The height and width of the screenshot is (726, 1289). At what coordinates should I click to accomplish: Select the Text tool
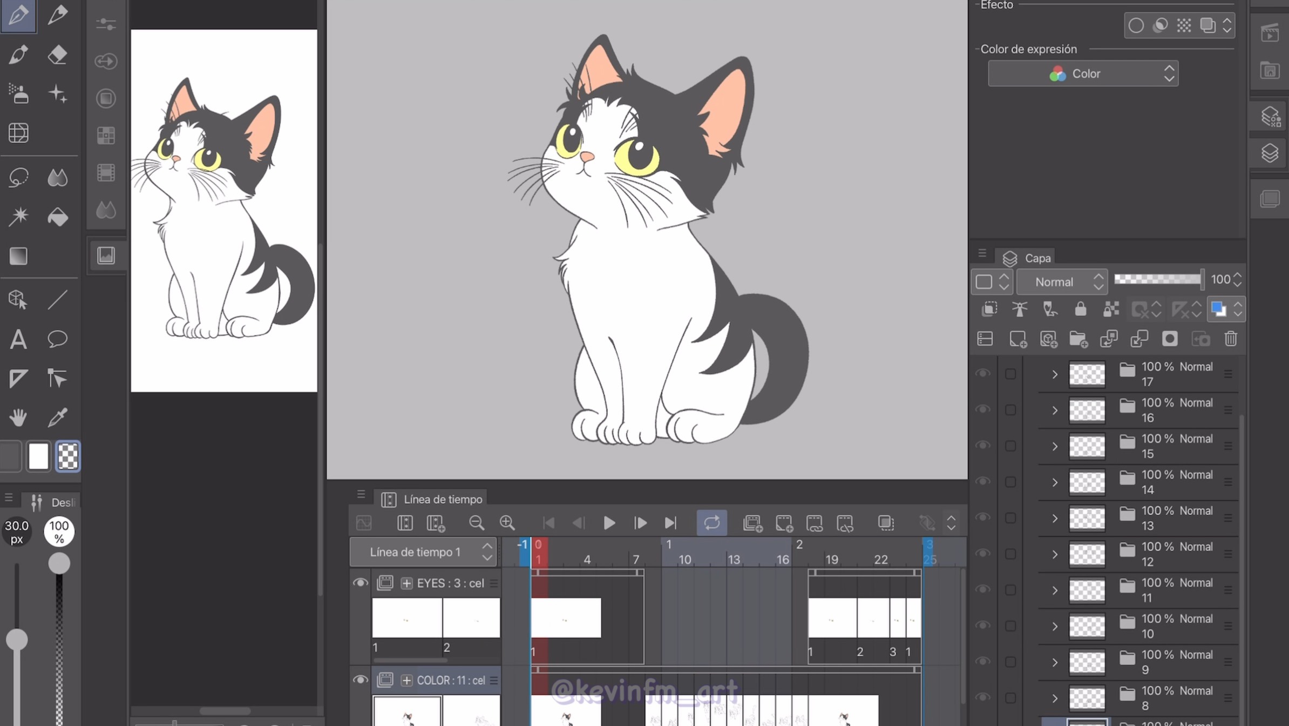[x=18, y=339]
